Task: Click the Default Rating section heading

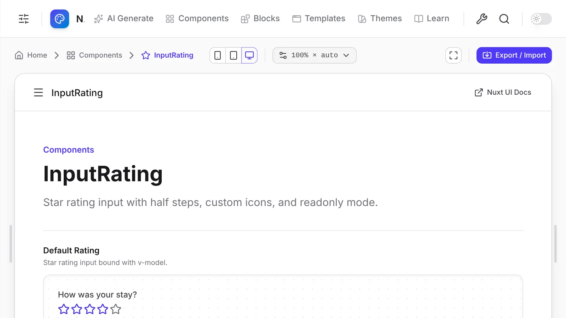Action: (71, 251)
